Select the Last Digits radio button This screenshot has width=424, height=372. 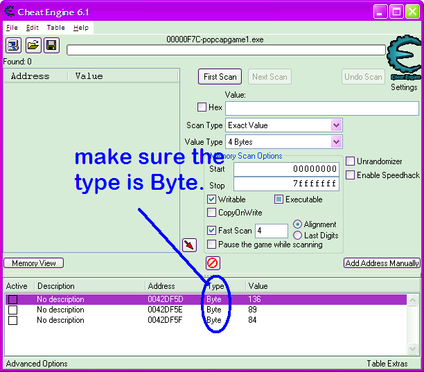click(x=297, y=236)
